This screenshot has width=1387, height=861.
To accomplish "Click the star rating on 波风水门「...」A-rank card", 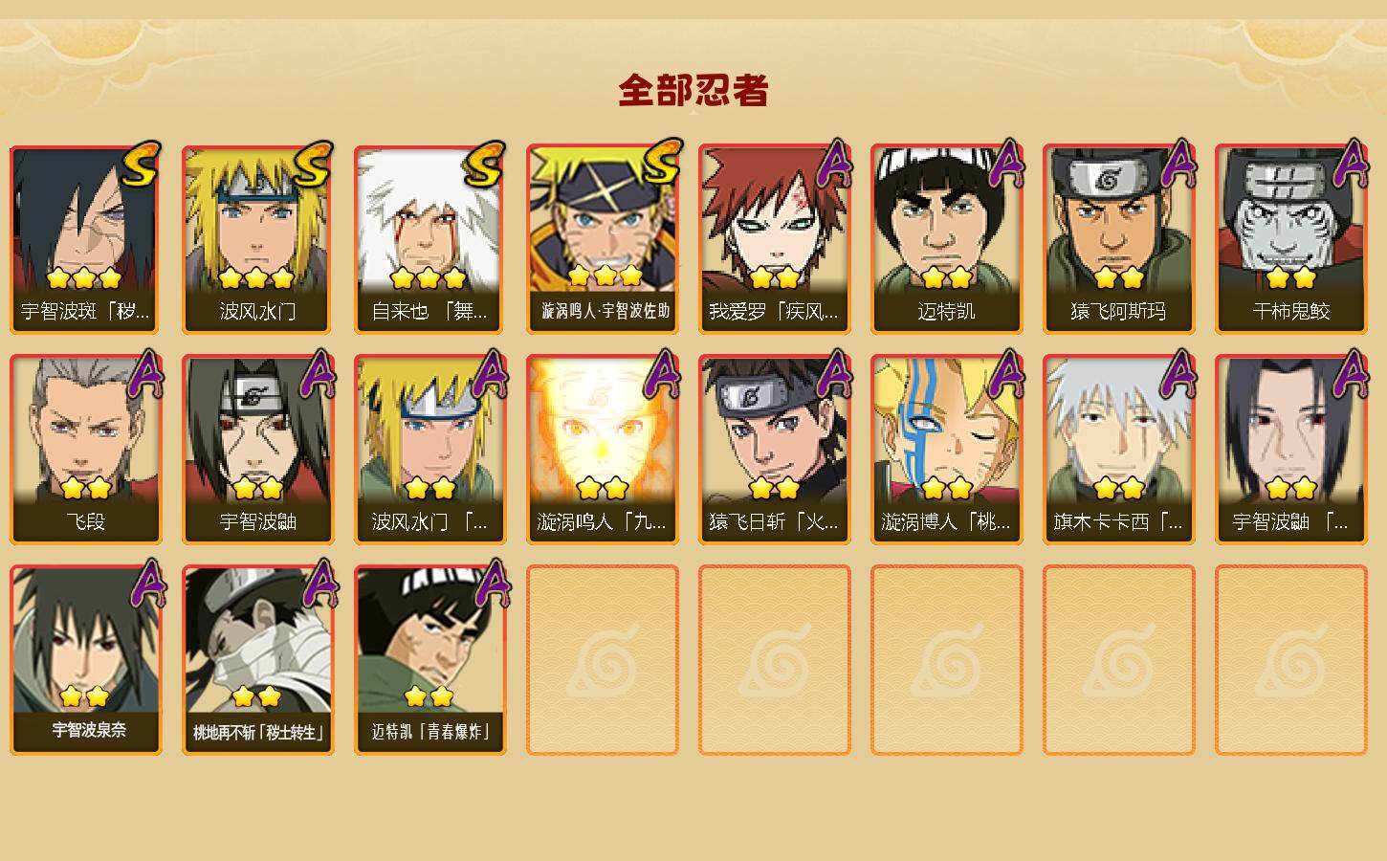I will (429, 489).
